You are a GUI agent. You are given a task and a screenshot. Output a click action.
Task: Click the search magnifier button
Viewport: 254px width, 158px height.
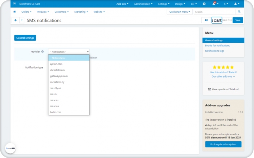click(x=239, y=12)
